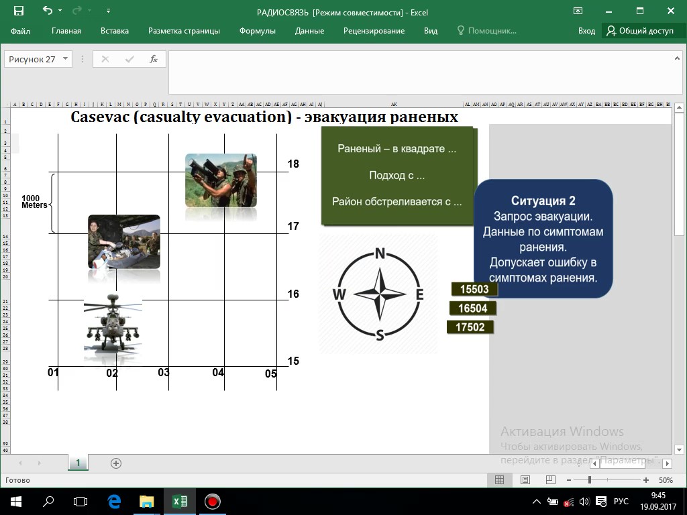Viewport: 687px width, 515px height.
Task: Click the zoom in plus button
Action: pyautogui.click(x=646, y=480)
